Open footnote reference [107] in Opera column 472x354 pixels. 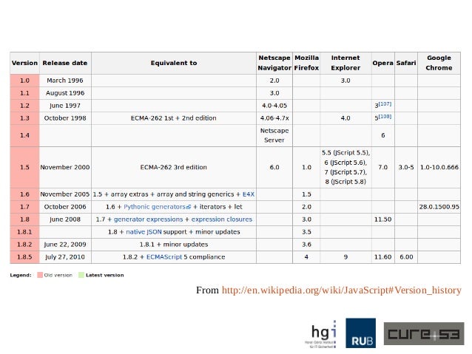click(x=385, y=103)
